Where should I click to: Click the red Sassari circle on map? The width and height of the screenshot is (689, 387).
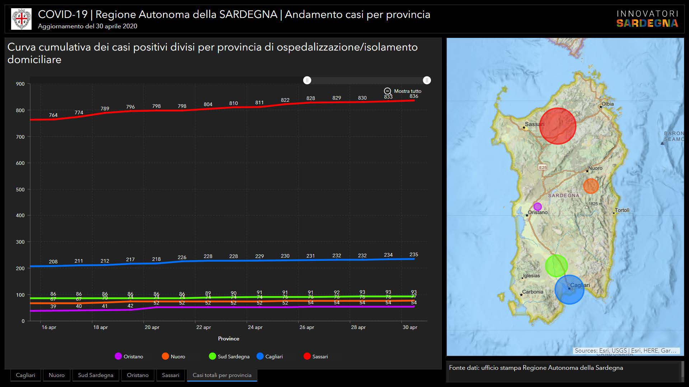[558, 126]
